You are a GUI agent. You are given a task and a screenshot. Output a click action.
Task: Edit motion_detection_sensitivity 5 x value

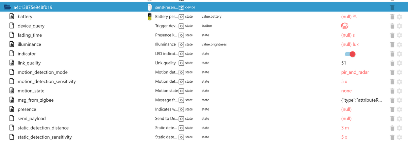344,82
